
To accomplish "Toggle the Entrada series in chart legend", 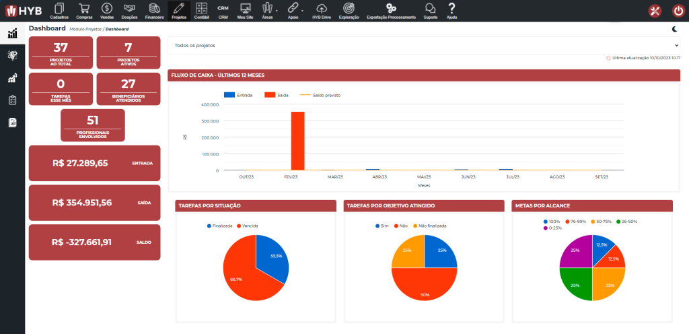I will point(238,96).
